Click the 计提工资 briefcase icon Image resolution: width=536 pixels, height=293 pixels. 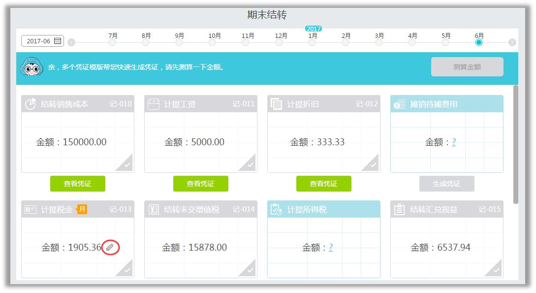point(153,104)
